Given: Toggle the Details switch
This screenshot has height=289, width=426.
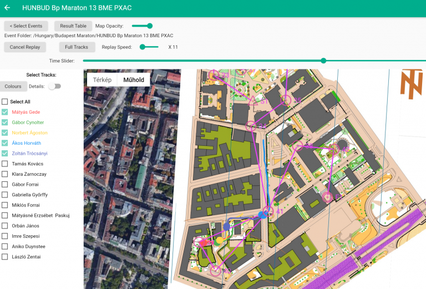Looking at the screenshot, I should point(54,87).
